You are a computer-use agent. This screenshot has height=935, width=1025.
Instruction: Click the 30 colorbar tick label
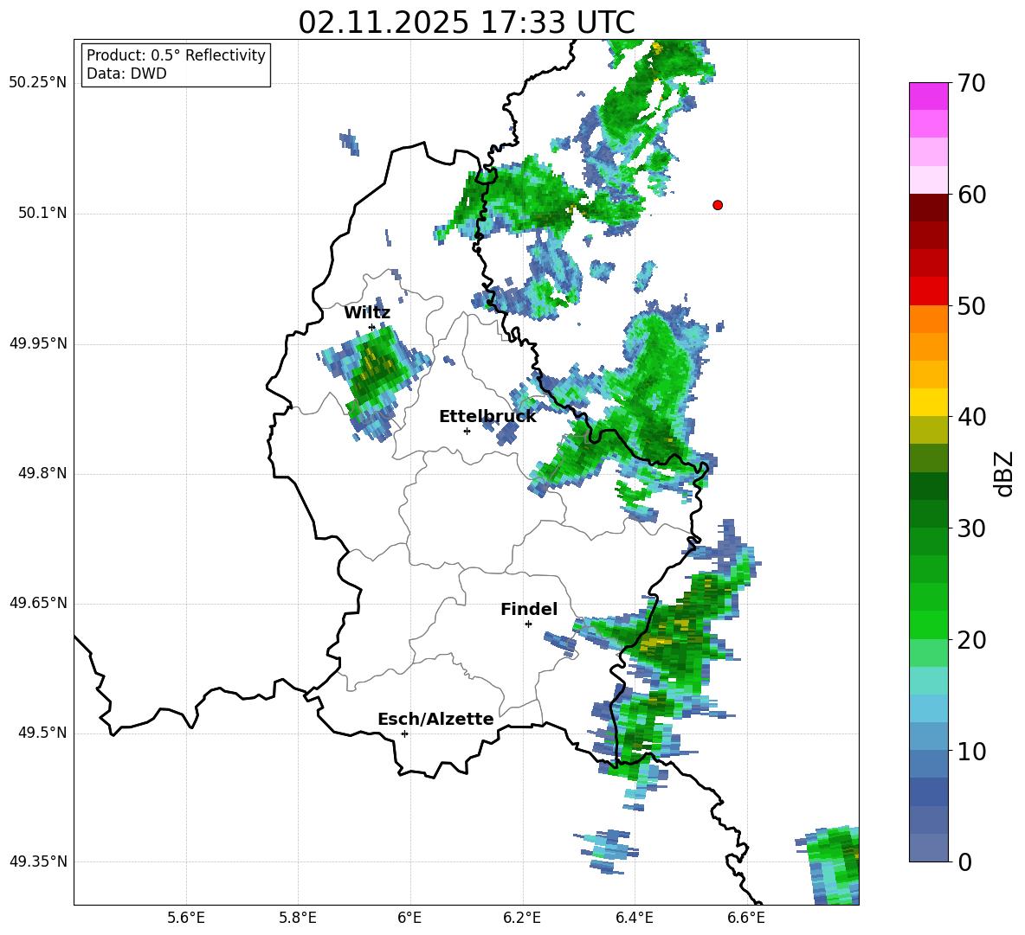pos(971,528)
